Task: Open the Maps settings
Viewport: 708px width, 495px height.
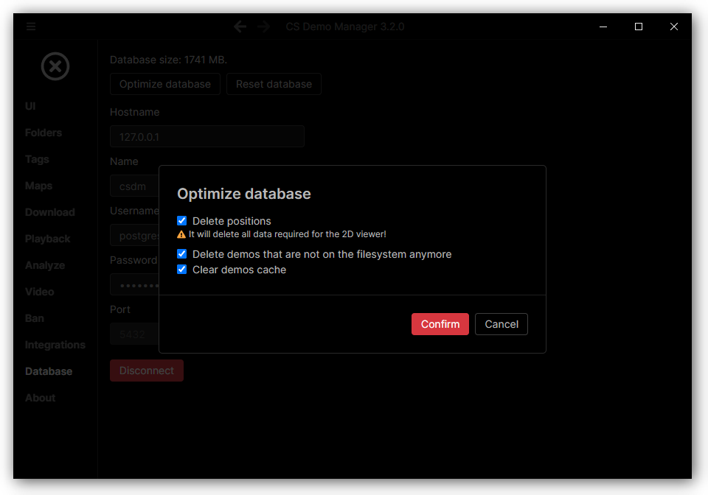Action: (38, 185)
